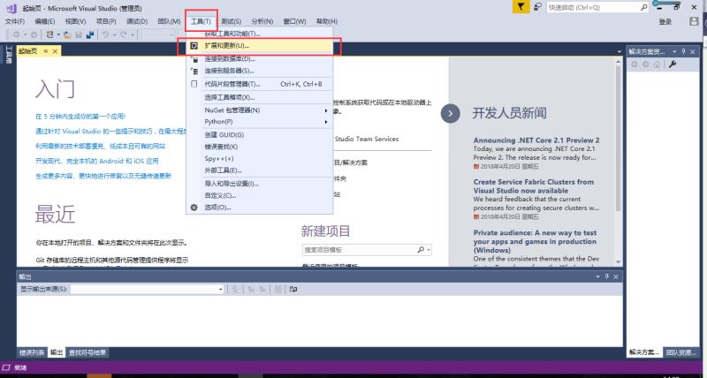
Task: Click the undo toolbar icon
Action: pyautogui.click(x=105, y=34)
